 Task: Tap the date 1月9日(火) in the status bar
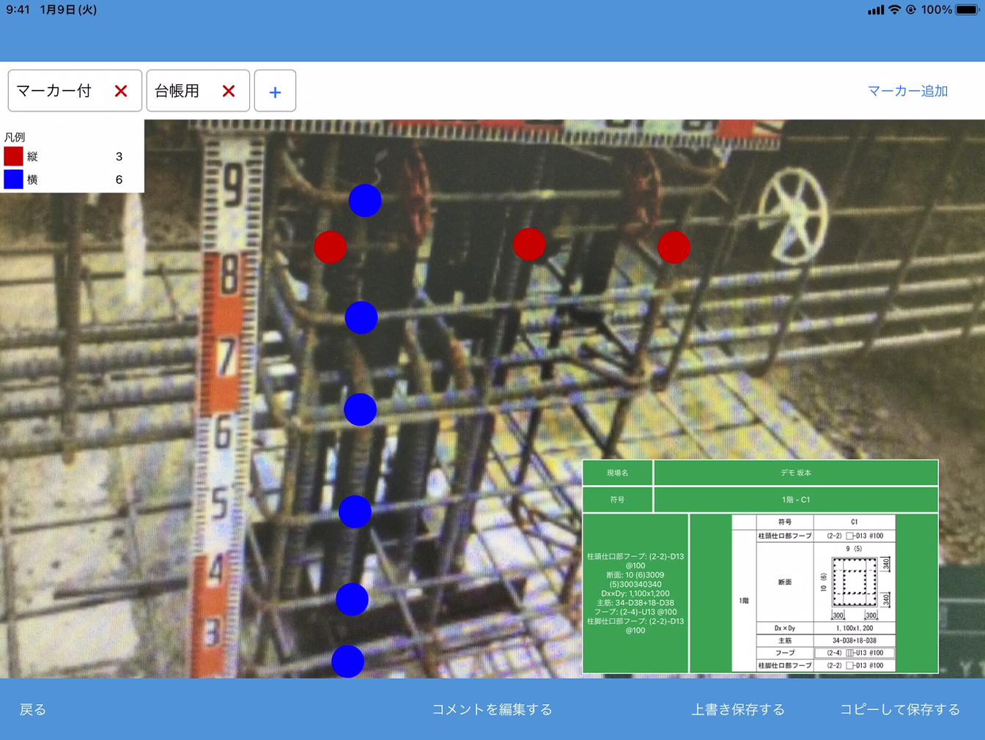coord(68,10)
